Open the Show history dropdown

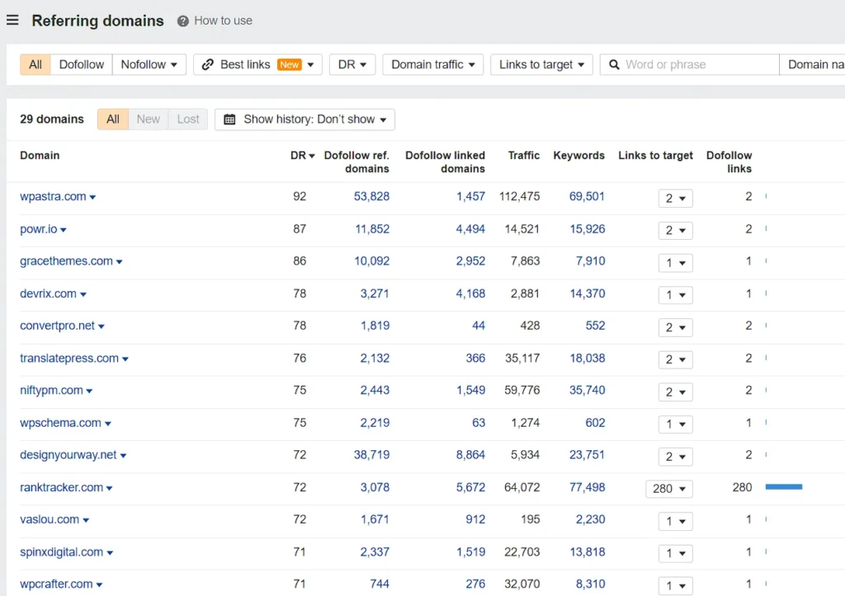(x=304, y=119)
